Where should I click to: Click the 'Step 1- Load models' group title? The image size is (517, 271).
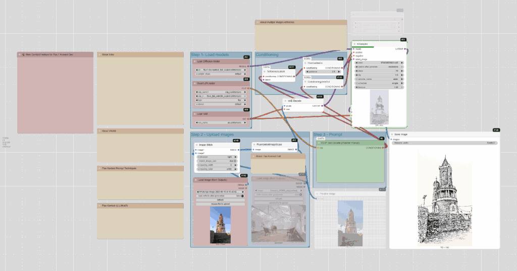(210, 54)
